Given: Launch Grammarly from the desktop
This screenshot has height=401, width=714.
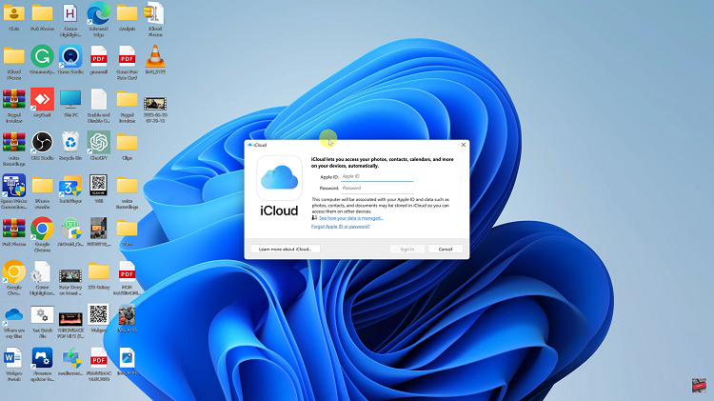Looking at the screenshot, I should point(42,60).
